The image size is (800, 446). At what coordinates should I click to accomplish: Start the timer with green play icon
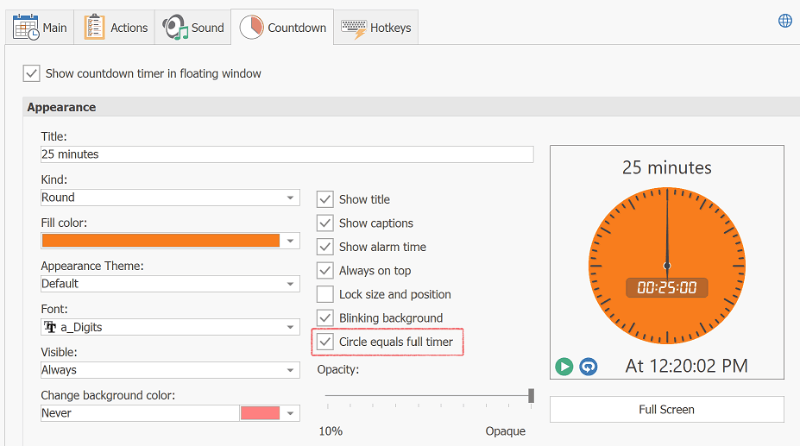click(x=564, y=367)
